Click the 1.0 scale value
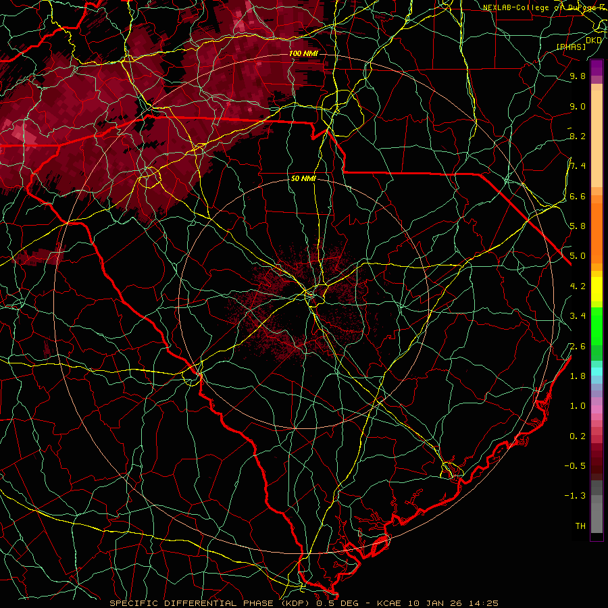Image resolution: width=608 pixels, height=608 pixels. [578, 406]
